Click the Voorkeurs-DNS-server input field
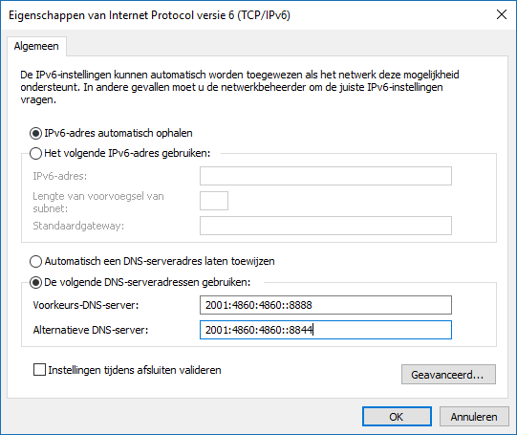Image resolution: width=517 pixels, height=435 pixels. click(x=326, y=305)
